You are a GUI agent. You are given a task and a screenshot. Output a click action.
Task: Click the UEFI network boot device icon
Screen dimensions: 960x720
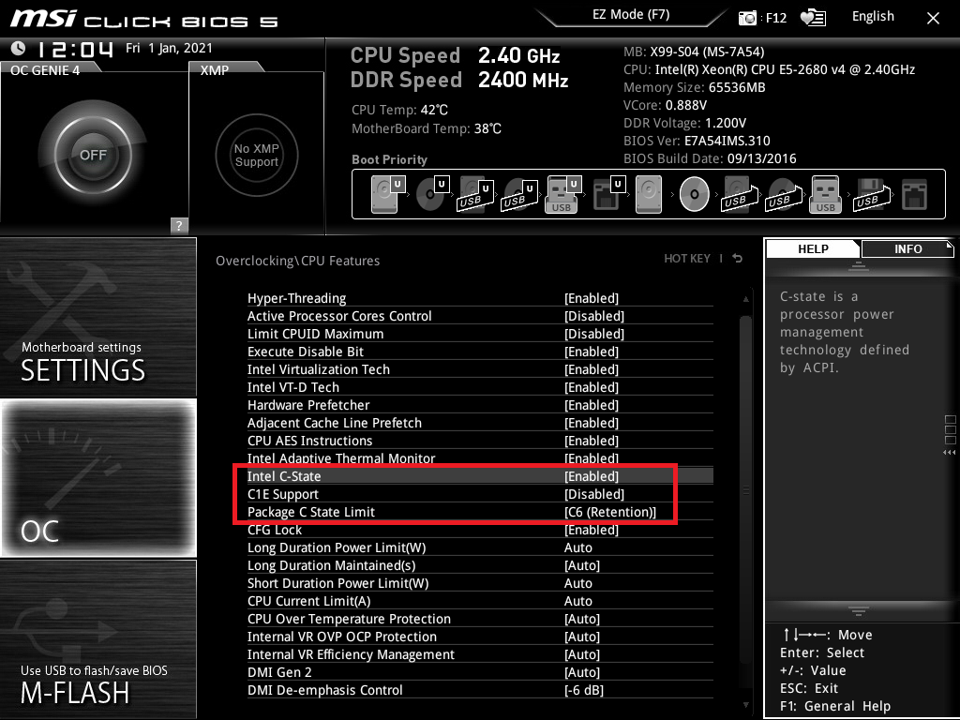609,194
